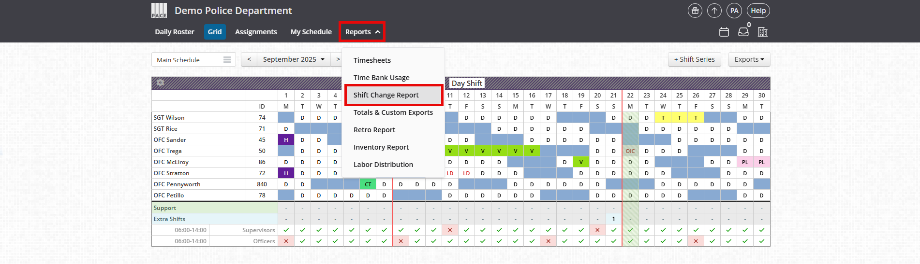
Task: Go to next month arrow
Action: (337, 59)
